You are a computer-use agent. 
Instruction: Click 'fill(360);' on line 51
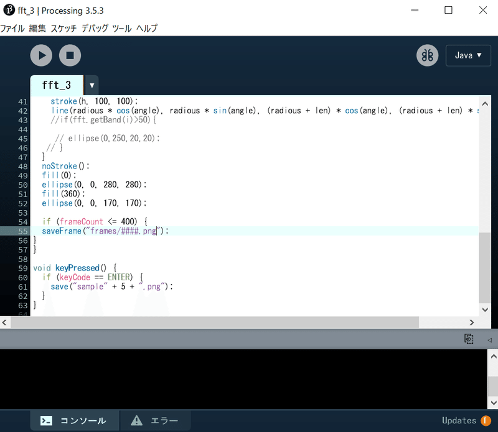pos(63,194)
